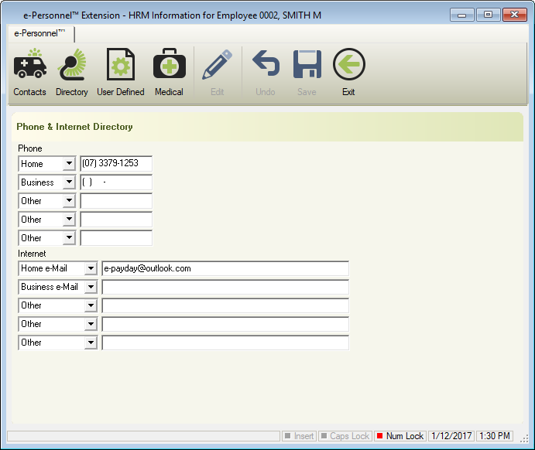535x450 pixels.
Task: Click the 1:30 PM time in status bar
Action: pyautogui.click(x=495, y=436)
